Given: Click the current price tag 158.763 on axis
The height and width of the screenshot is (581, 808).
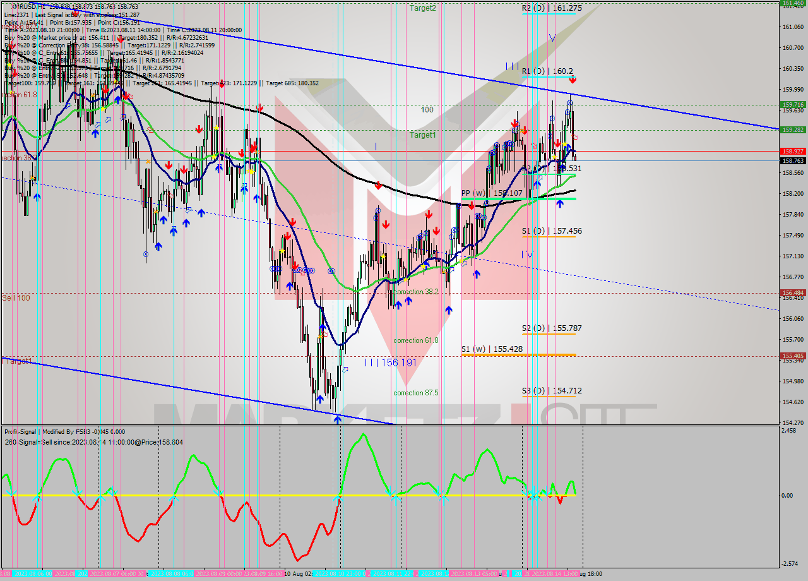Looking at the screenshot, I should pos(793,161).
